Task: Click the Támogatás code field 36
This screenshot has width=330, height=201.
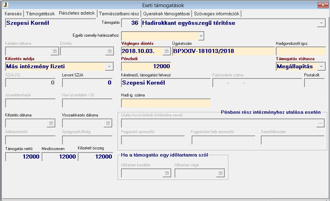Action: [x=131, y=23]
